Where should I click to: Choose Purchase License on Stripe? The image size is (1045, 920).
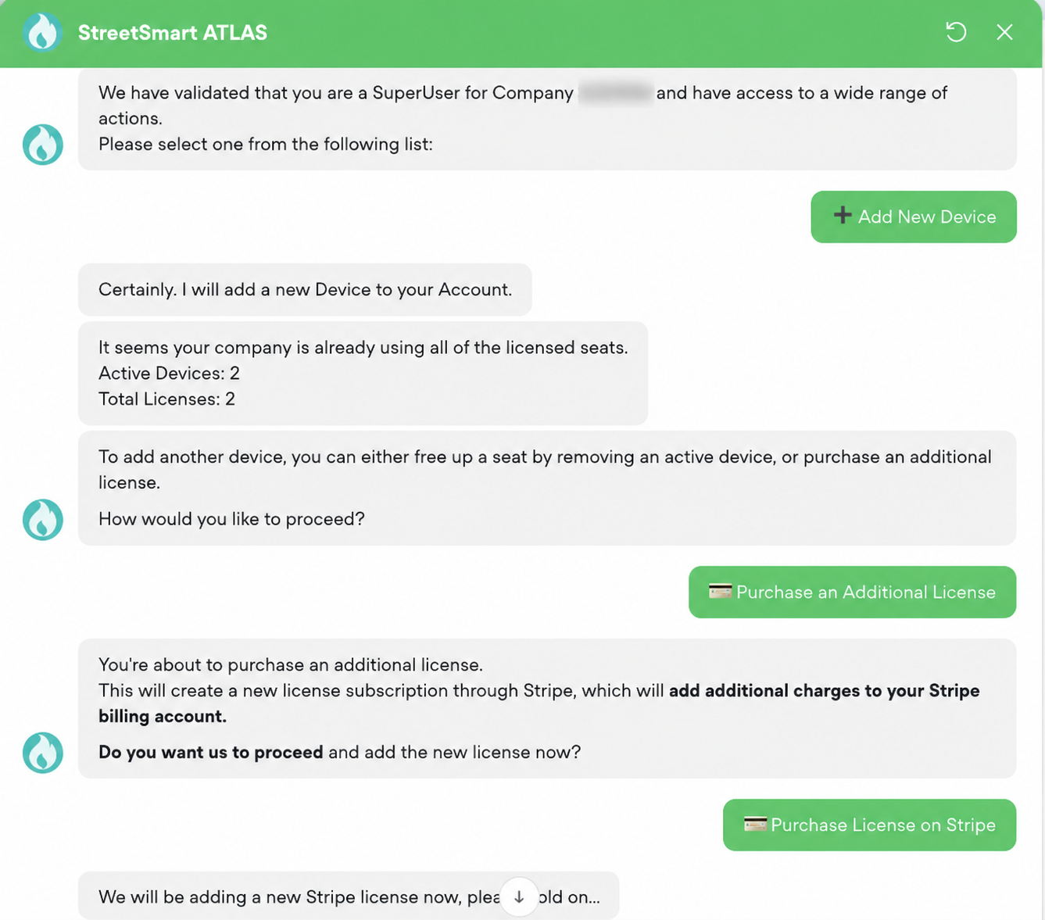[x=869, y=825]
